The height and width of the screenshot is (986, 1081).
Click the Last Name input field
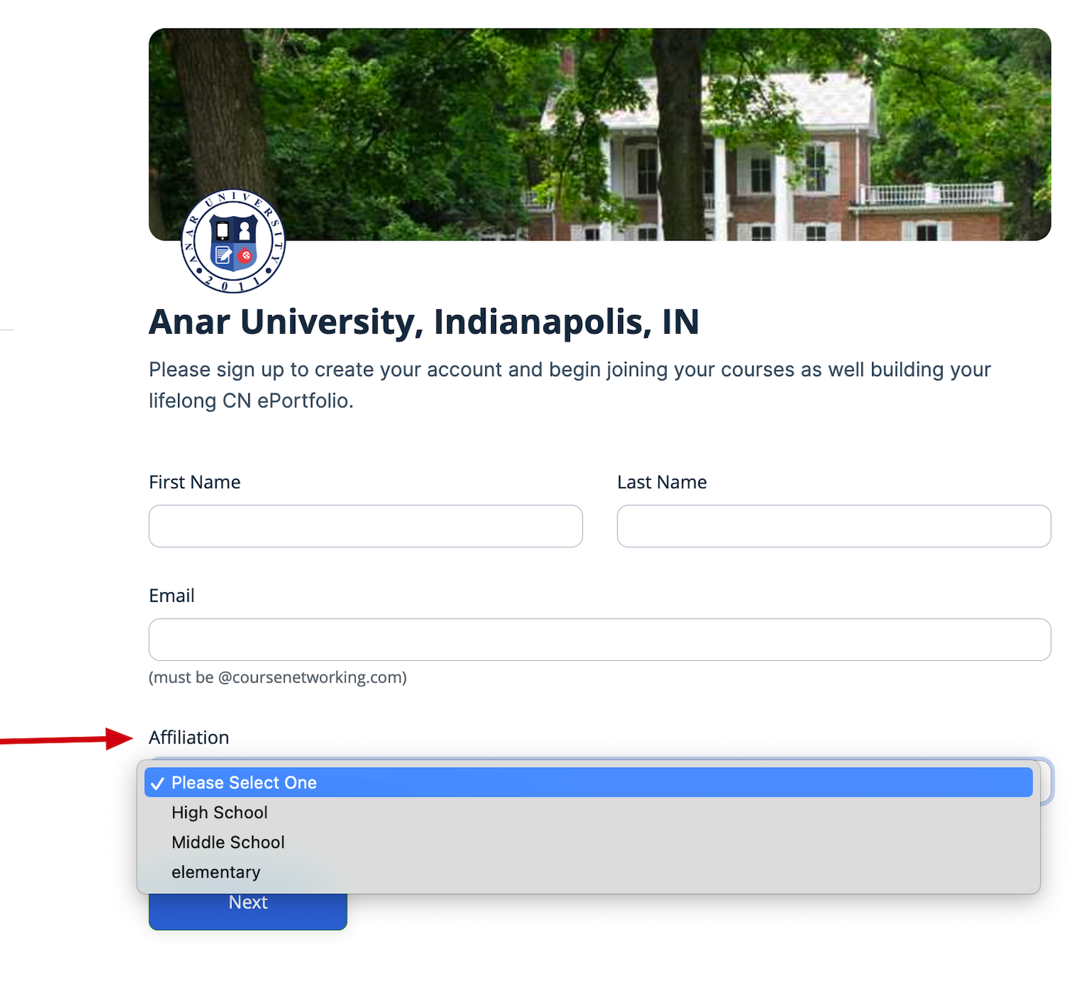834,526
